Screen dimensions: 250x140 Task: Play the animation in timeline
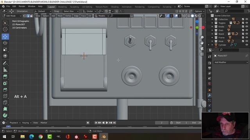pos(107,123)
